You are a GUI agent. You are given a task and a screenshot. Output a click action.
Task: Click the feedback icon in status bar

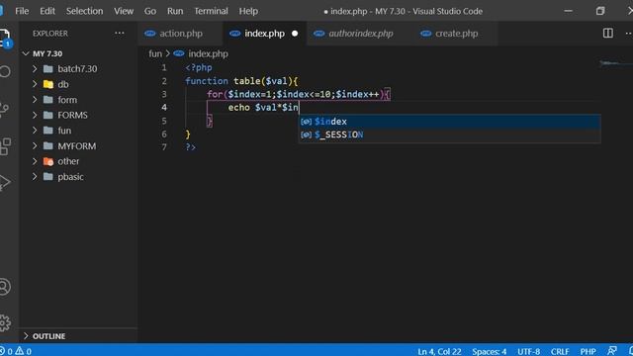tap(612, 351)
